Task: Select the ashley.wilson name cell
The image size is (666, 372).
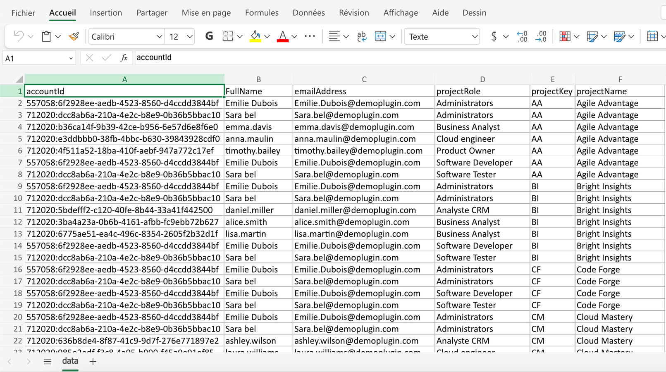Action: pyautogui.click(x=258, y=341)
